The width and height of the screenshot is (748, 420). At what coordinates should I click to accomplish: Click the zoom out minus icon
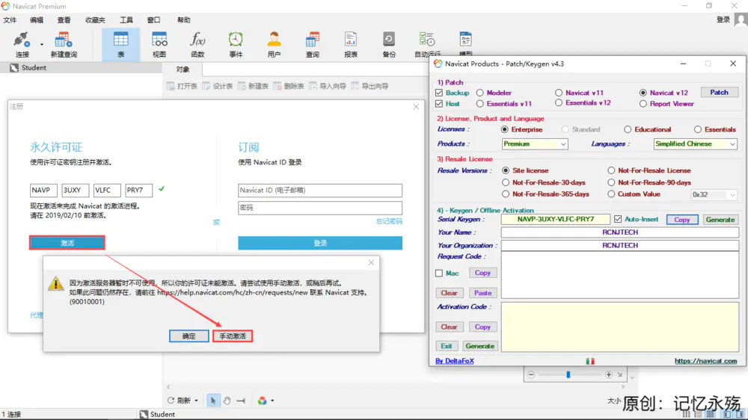tap(531, 374)
